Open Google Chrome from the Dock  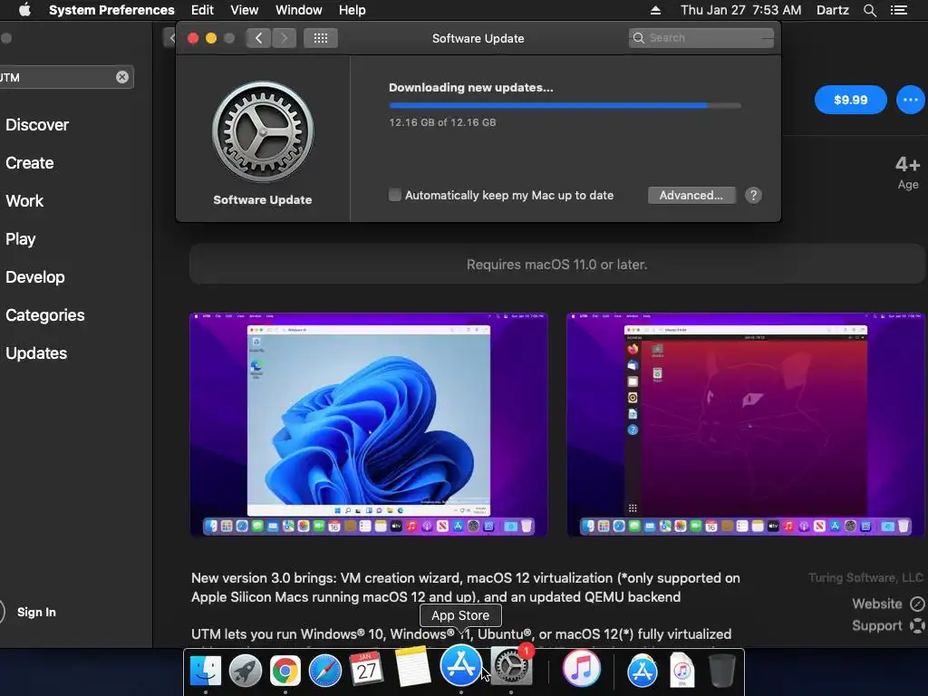pos(285,671)
